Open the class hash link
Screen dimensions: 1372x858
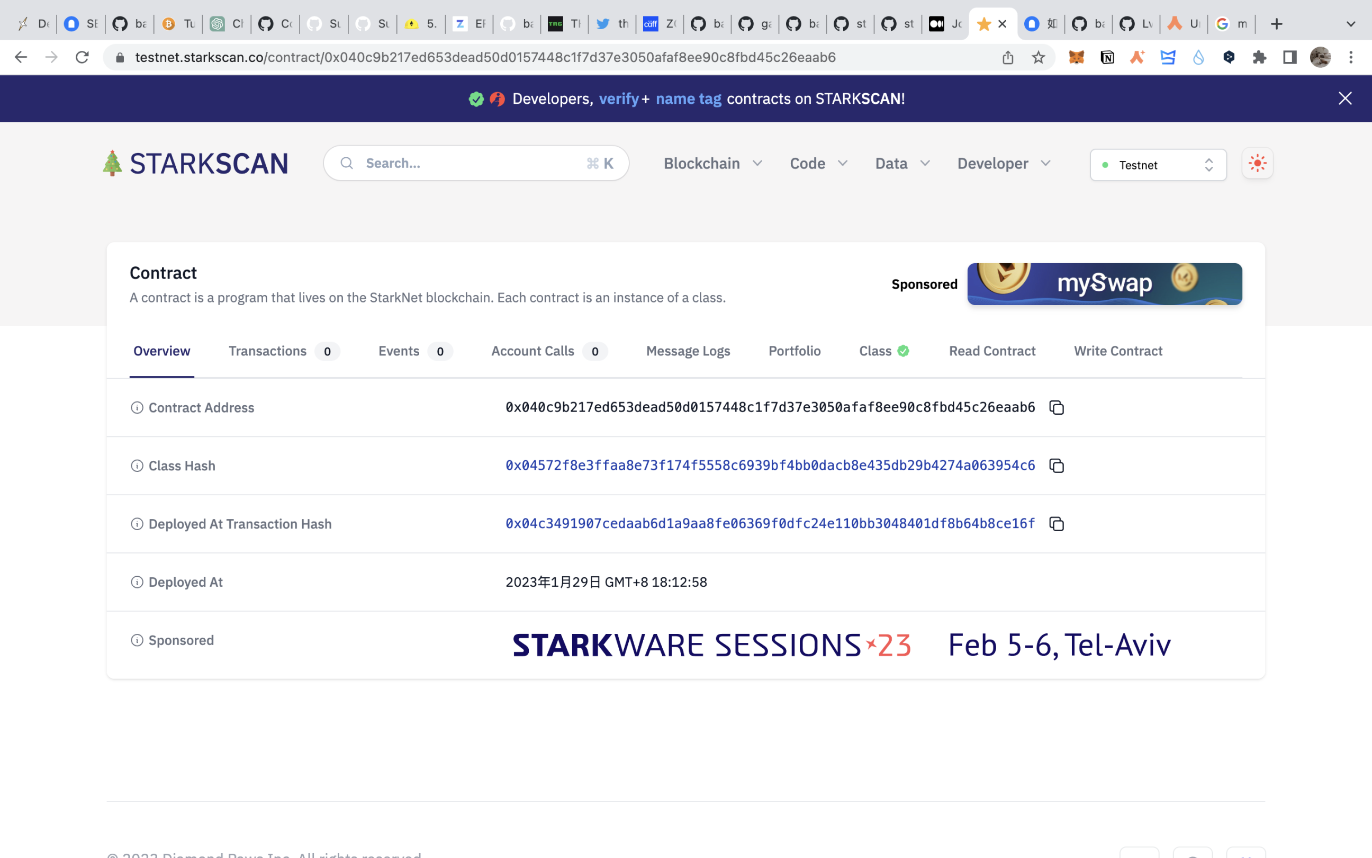click(x=770, y=466)
